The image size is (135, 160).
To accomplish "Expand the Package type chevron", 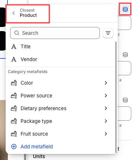I will click(x=106, y=121).
